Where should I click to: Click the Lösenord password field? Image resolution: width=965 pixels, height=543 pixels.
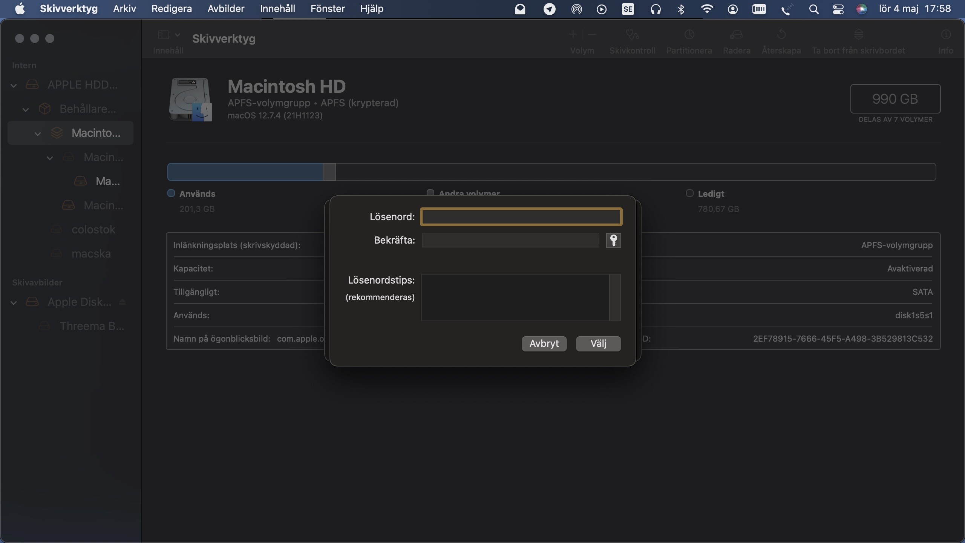click(x=521, y=217)
